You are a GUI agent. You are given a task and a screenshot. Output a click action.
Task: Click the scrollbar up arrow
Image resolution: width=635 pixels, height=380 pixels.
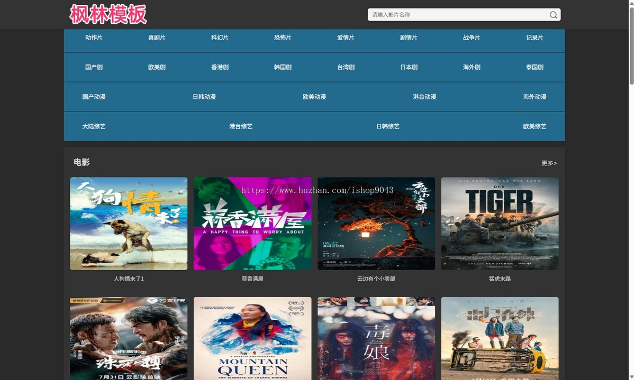click(631, 3)
